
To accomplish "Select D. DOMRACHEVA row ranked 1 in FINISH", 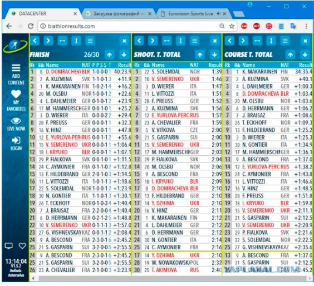I will pos(81,72).
